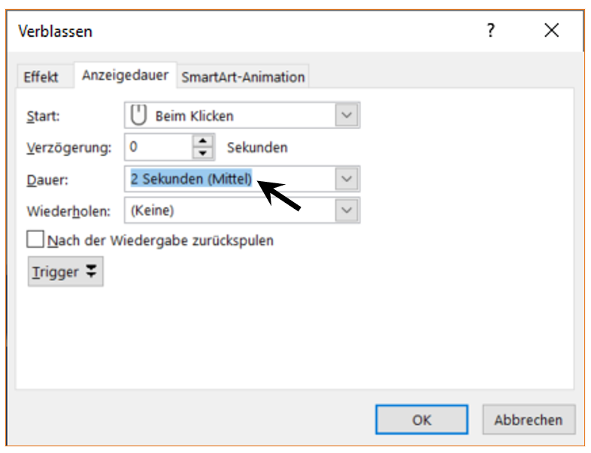Decrease Verzögerung with the down spinner arrow

point(203,153)
